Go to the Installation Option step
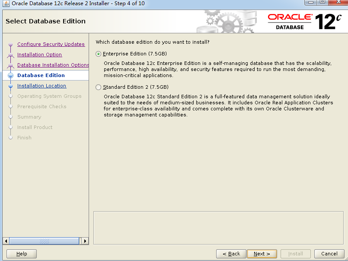The height and width of the screenshot is (261, 348). 39,55
